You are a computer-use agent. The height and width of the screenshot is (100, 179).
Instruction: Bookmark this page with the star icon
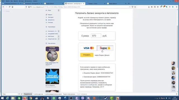(x=135, y=7)
